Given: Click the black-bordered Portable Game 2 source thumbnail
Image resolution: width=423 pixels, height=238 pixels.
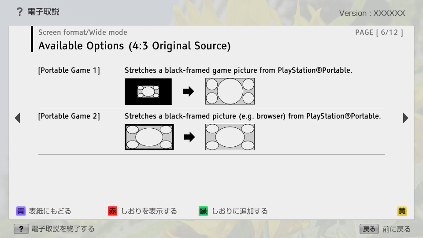Looking at the screenshot, I should [149, 137].
